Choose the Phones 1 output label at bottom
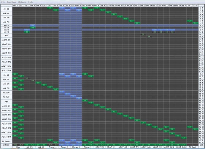The width and height of the screenshot is (205, 149). (x=65, y=147)
